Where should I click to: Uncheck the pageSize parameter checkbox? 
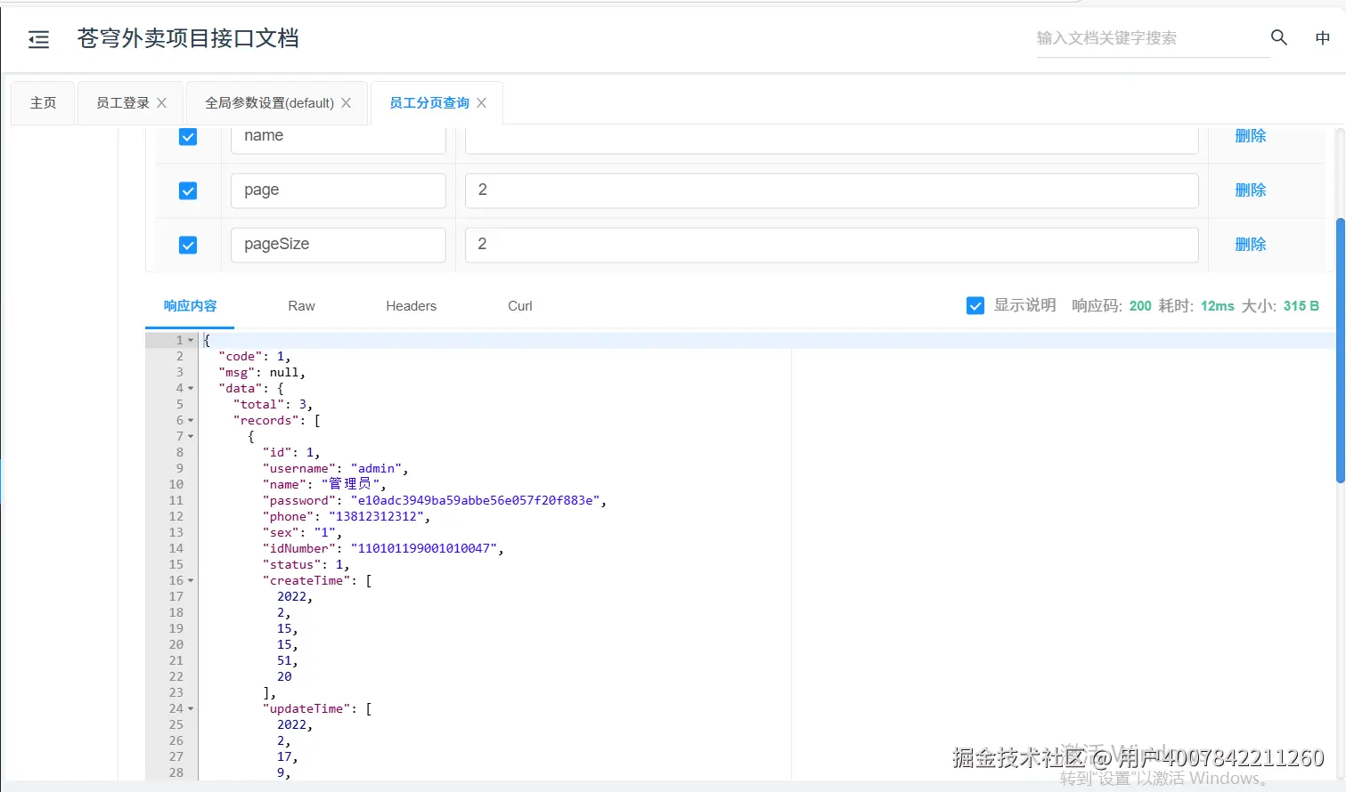188,245
